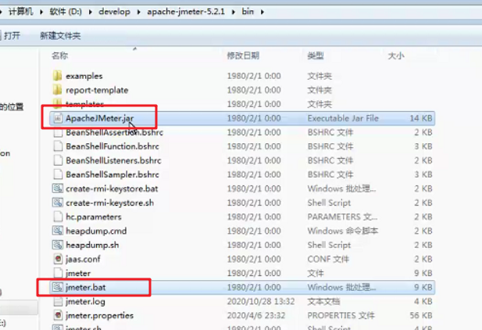Viewport: 482px width, 330px height.
Task: Click bin in the address breadcrumb
Action: (248, 12)
